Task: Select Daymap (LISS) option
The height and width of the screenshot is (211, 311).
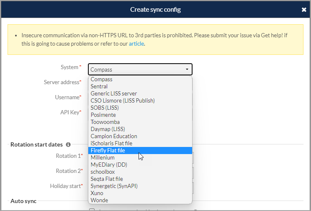Action: (108, 129)
